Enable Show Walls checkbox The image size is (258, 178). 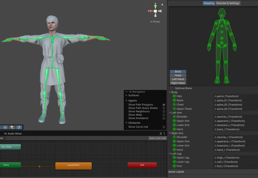coord(164,115)
